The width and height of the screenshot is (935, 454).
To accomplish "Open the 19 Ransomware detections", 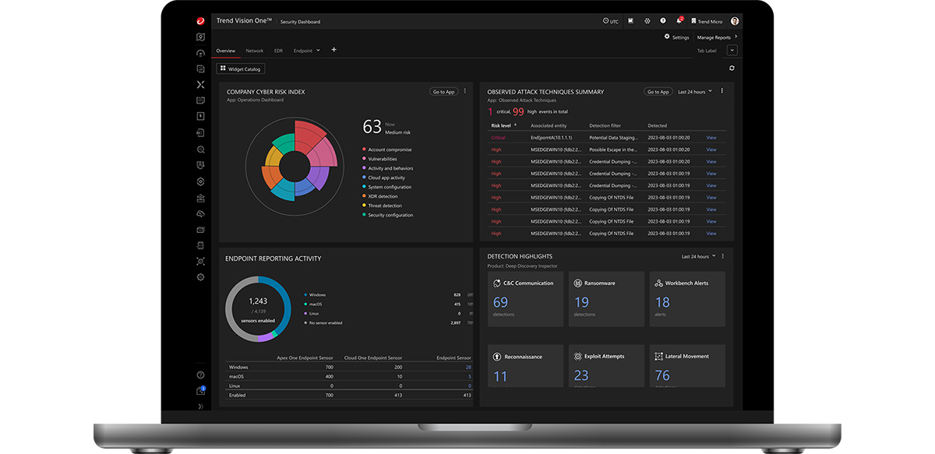I will [581, 302].
